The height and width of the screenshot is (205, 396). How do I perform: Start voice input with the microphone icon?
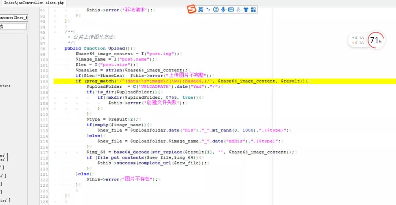pyautogui.click(x=223, y=10)
